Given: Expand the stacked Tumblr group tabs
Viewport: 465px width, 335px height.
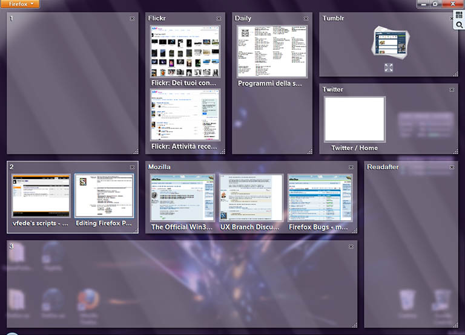Looking at the screenshot, I should coord(389,68).
